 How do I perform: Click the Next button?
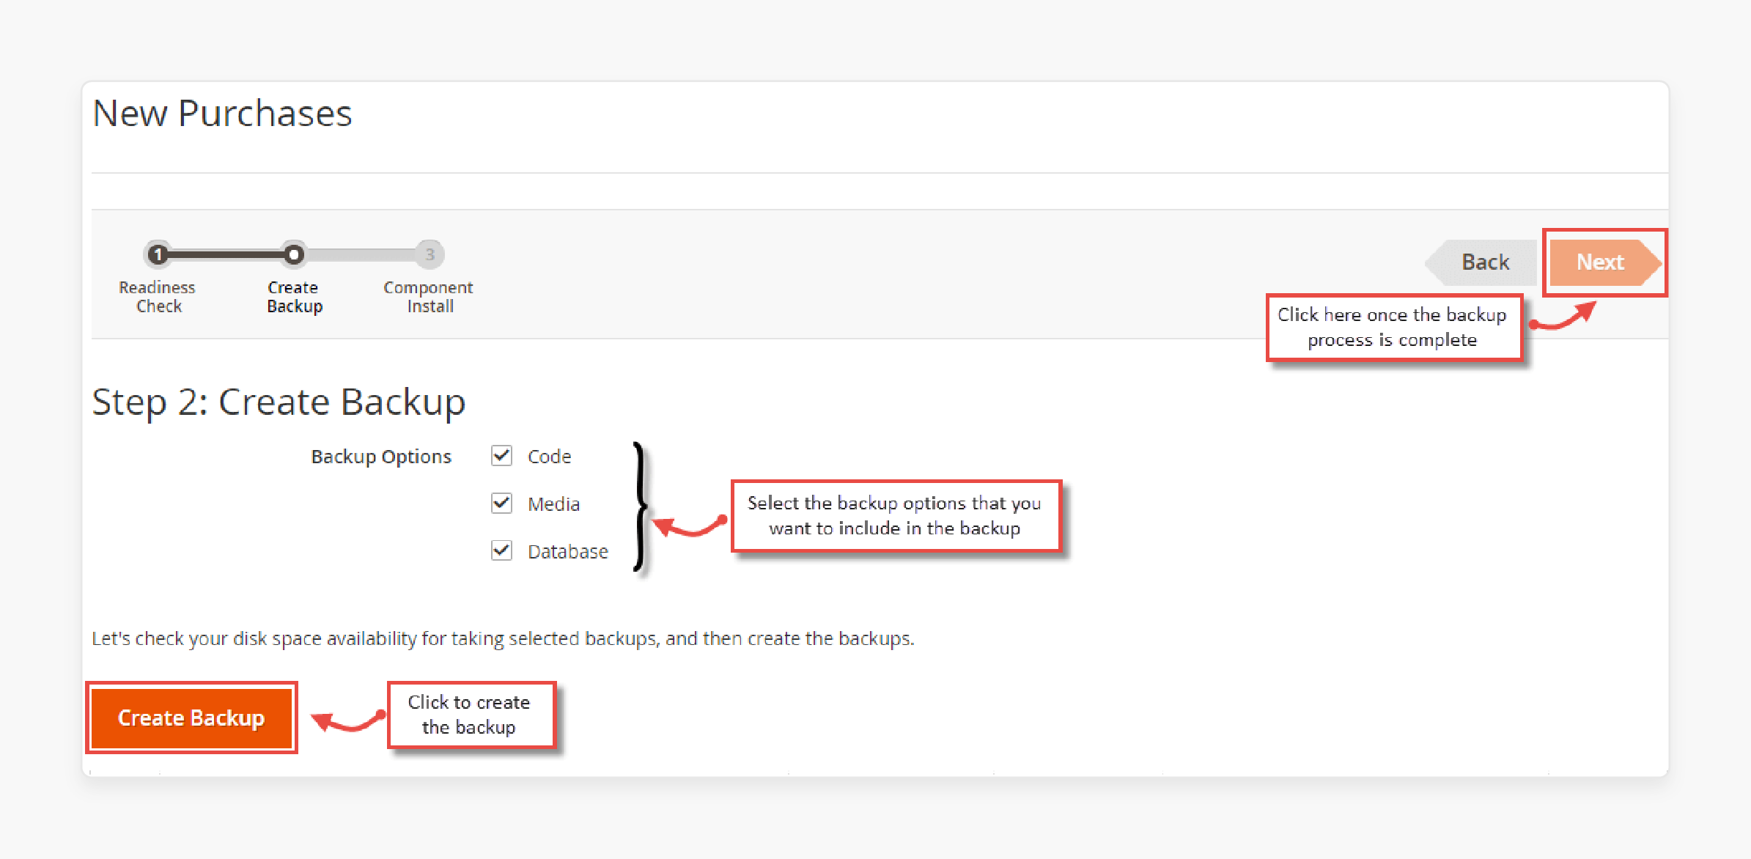click(1604, 262)
